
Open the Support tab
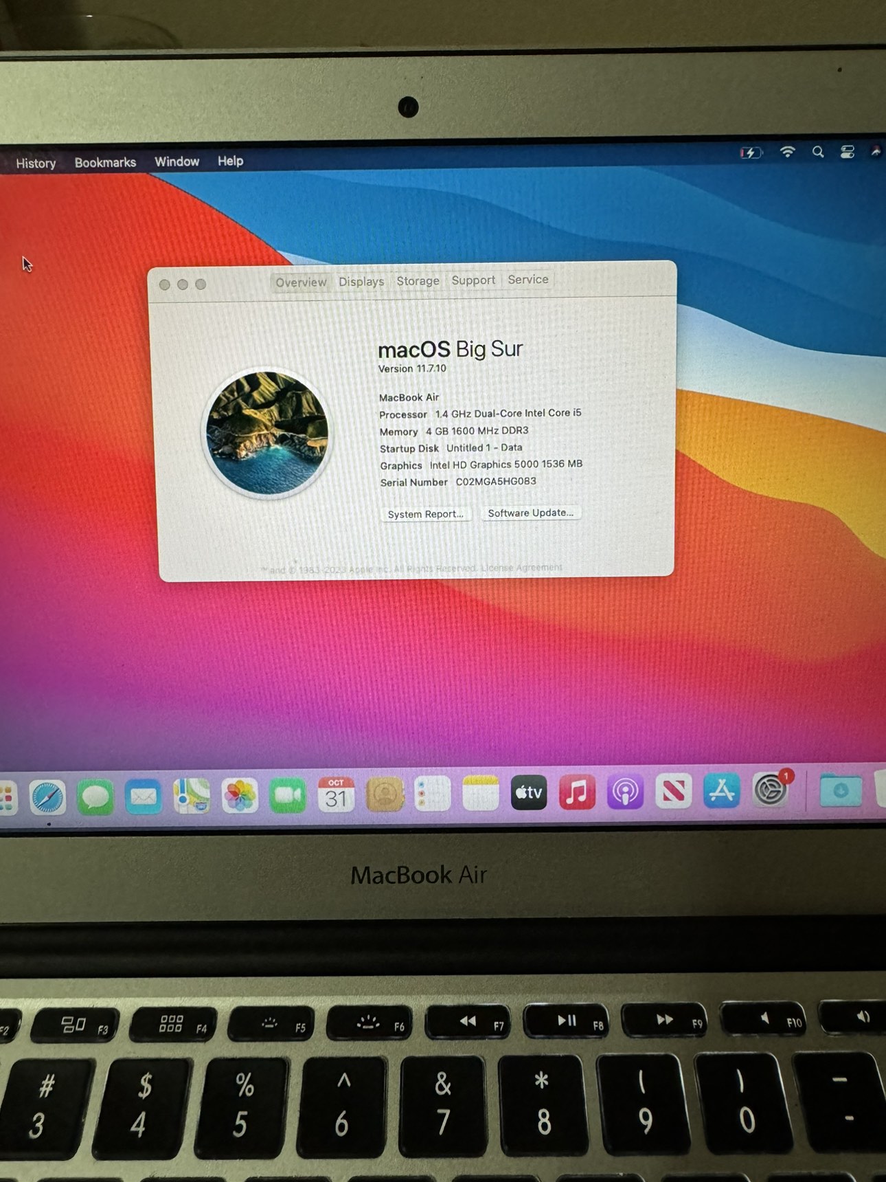coord(473,280)
